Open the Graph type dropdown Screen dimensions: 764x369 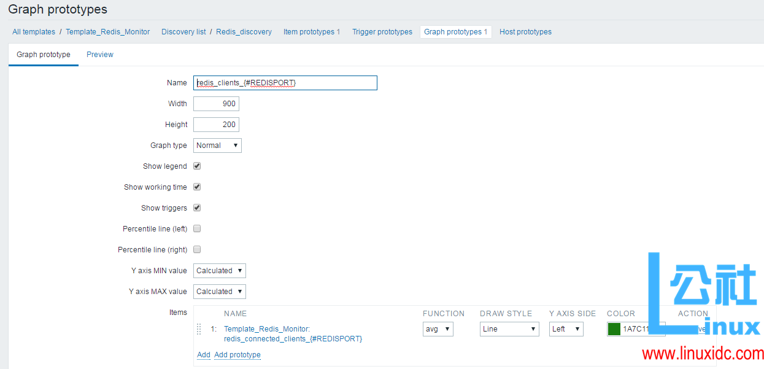217,145
